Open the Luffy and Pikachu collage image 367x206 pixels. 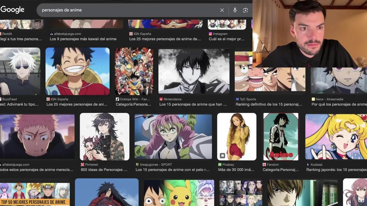[179, 193]
